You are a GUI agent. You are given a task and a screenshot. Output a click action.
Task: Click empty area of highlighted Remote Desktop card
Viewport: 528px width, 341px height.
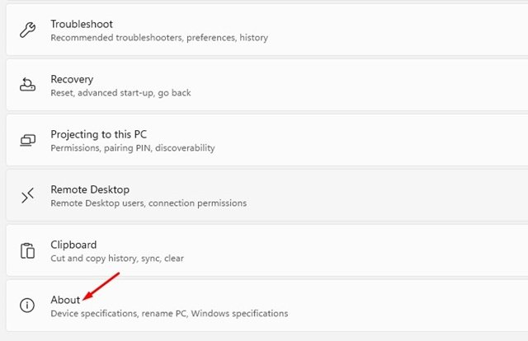pos(387,195)
